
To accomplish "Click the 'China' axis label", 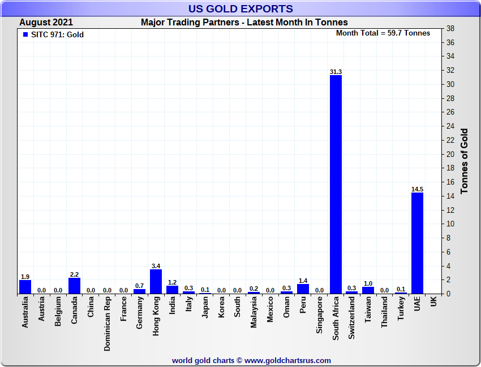I will (91, 307).
